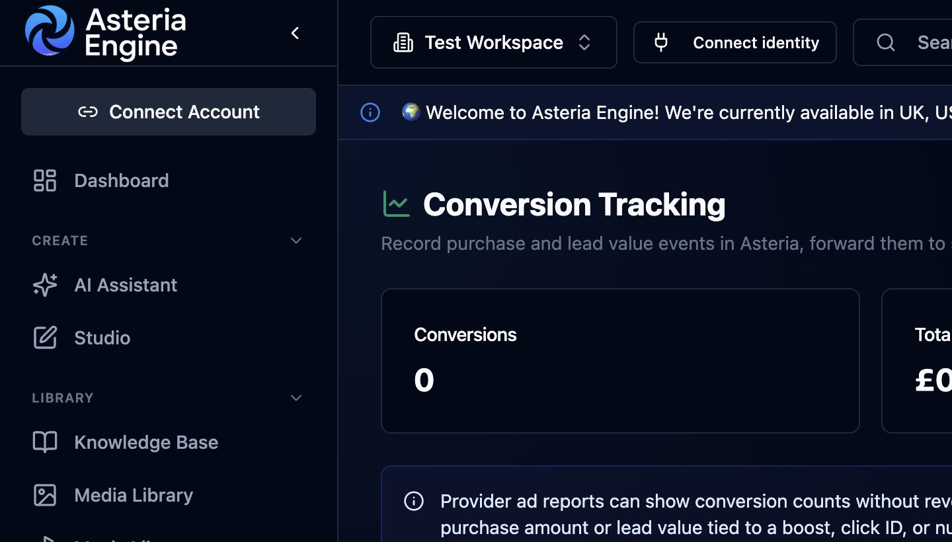Viewport: 952px width, 542px height.
Task: Click the link icon in Connect Account
Action: (88, 112)
